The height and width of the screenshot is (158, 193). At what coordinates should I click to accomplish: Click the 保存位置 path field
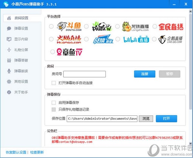click(x=102, y=119)
